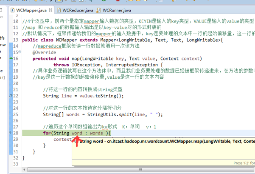255x174 pixels.
Task: Click the breakpoint marker at line 22
Action: pyautogui.click(x=11, y=96)
